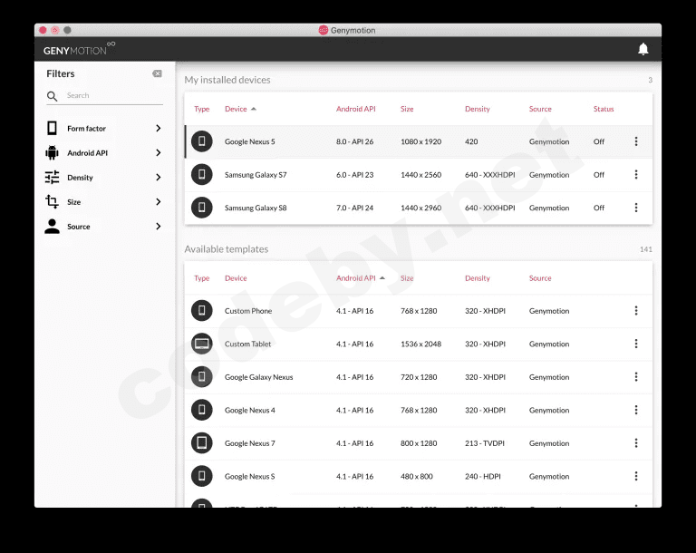
Task: Click the 1440 x 2960 size cell
Action: pyautogui.click(x=420, y=208)
